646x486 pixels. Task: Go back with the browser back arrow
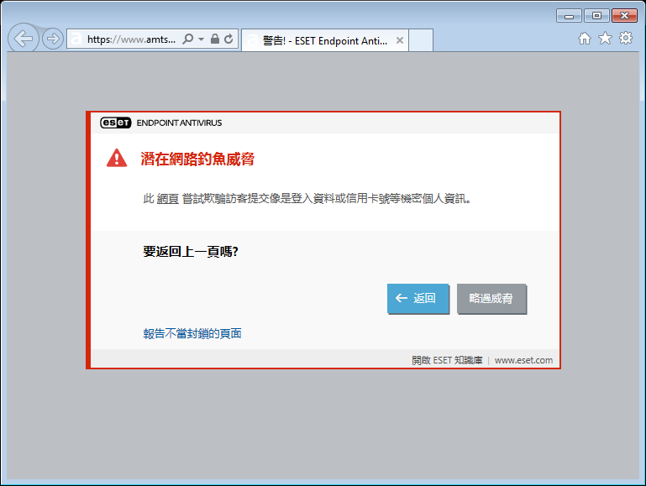tap(23, 39)
